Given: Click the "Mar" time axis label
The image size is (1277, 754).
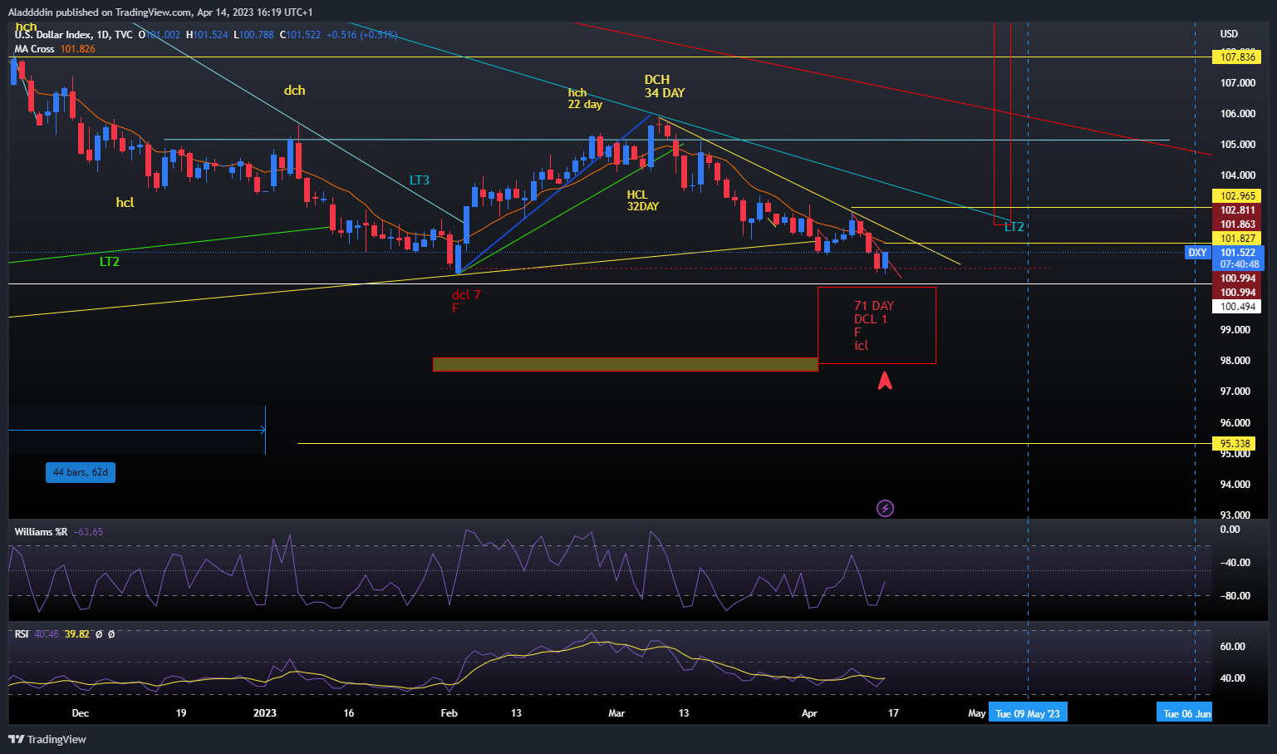Looking at the screenshot, I should pyautogui.click(x=616, y=713).
